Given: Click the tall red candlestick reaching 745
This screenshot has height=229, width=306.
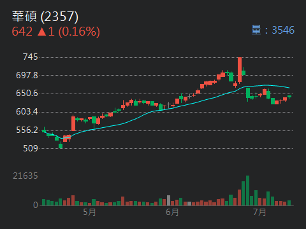Looking at the screenshot, I should tap(240, 69).
